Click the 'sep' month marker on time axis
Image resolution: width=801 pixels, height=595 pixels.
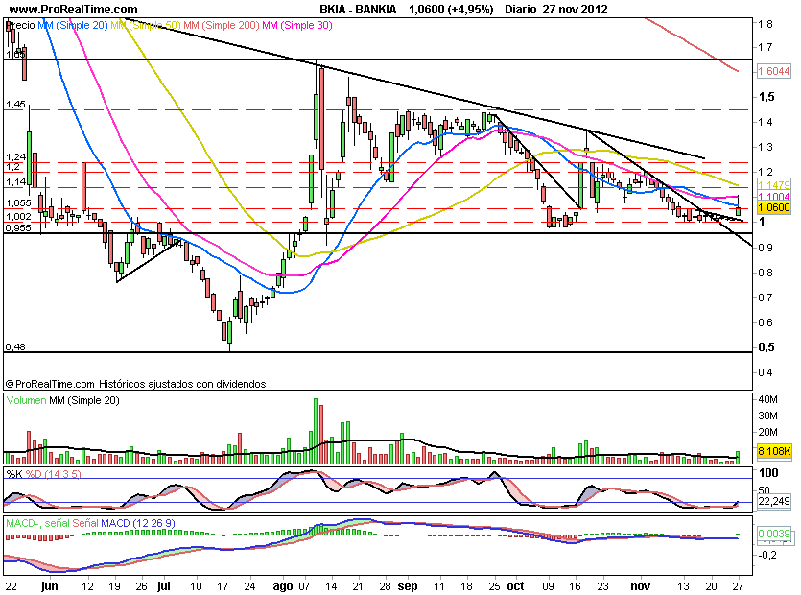coord(407,585)
